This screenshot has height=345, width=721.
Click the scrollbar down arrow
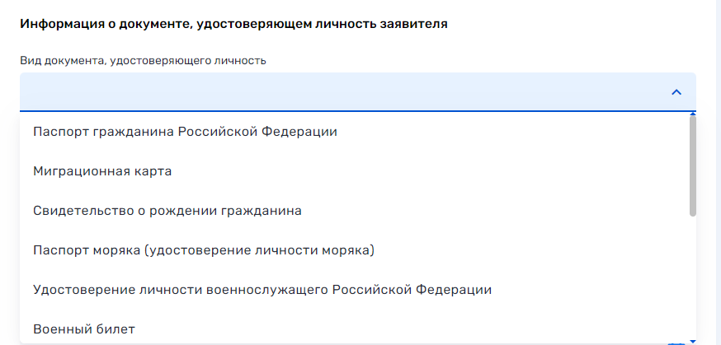pyautogui.click(x=693, y=340)
